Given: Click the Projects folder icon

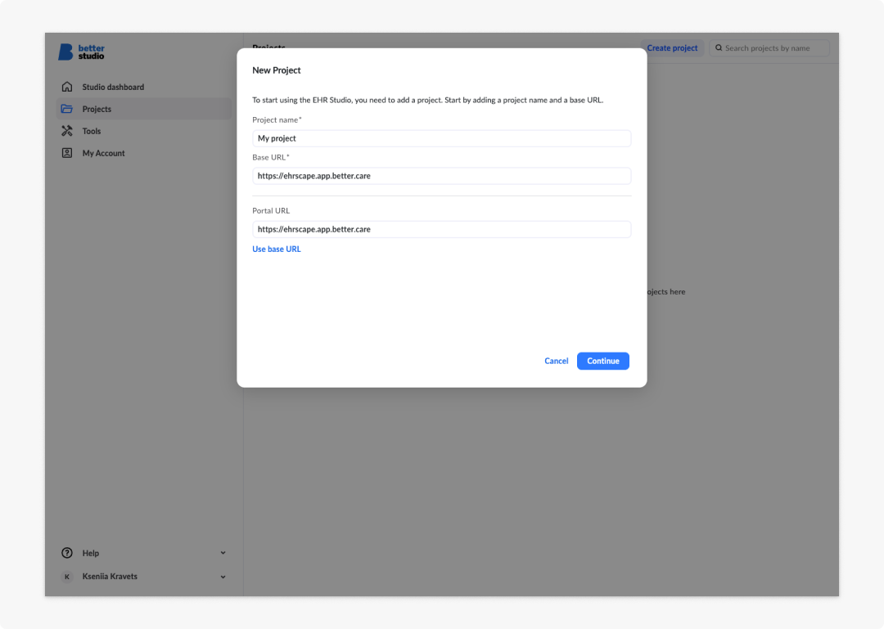Looking at the screenshot, I should [67, 109].
